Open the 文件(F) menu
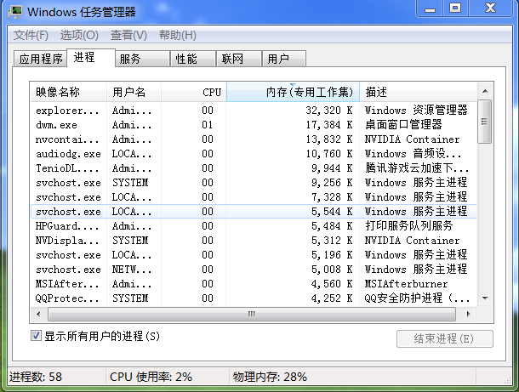Viewport: 519px width, 392px height. pyautogui.click(x=31, y=35)
